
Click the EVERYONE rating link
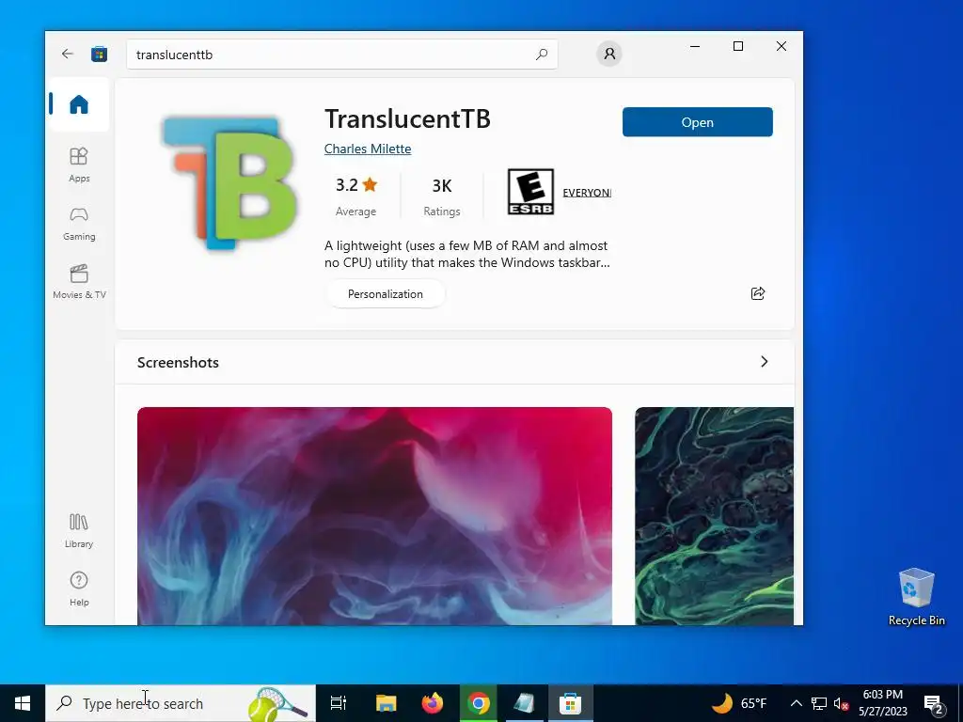pos(587,193)
